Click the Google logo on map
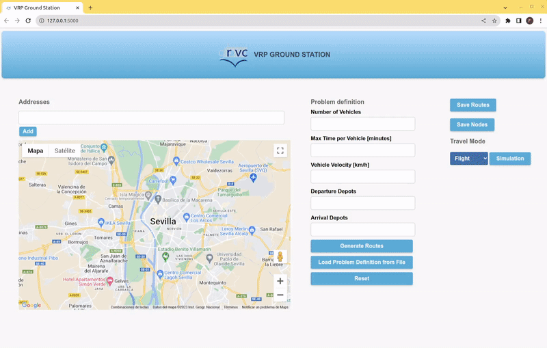547x348 pixels. coord(31,305)
